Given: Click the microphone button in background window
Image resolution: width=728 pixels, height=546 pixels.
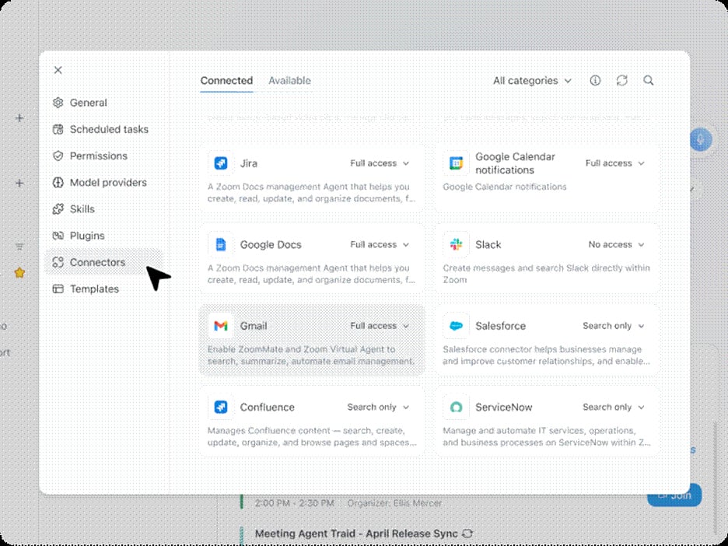Looking at the screenshot, I should pyautogui.click(x=701, y=139).
